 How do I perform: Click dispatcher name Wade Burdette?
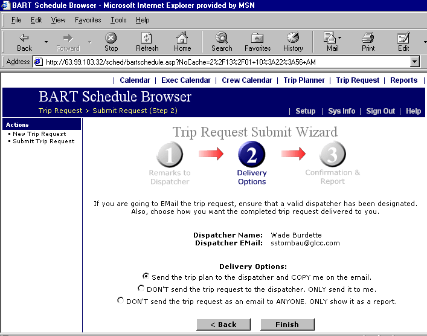pyautogui.click(x=296, y=235)
